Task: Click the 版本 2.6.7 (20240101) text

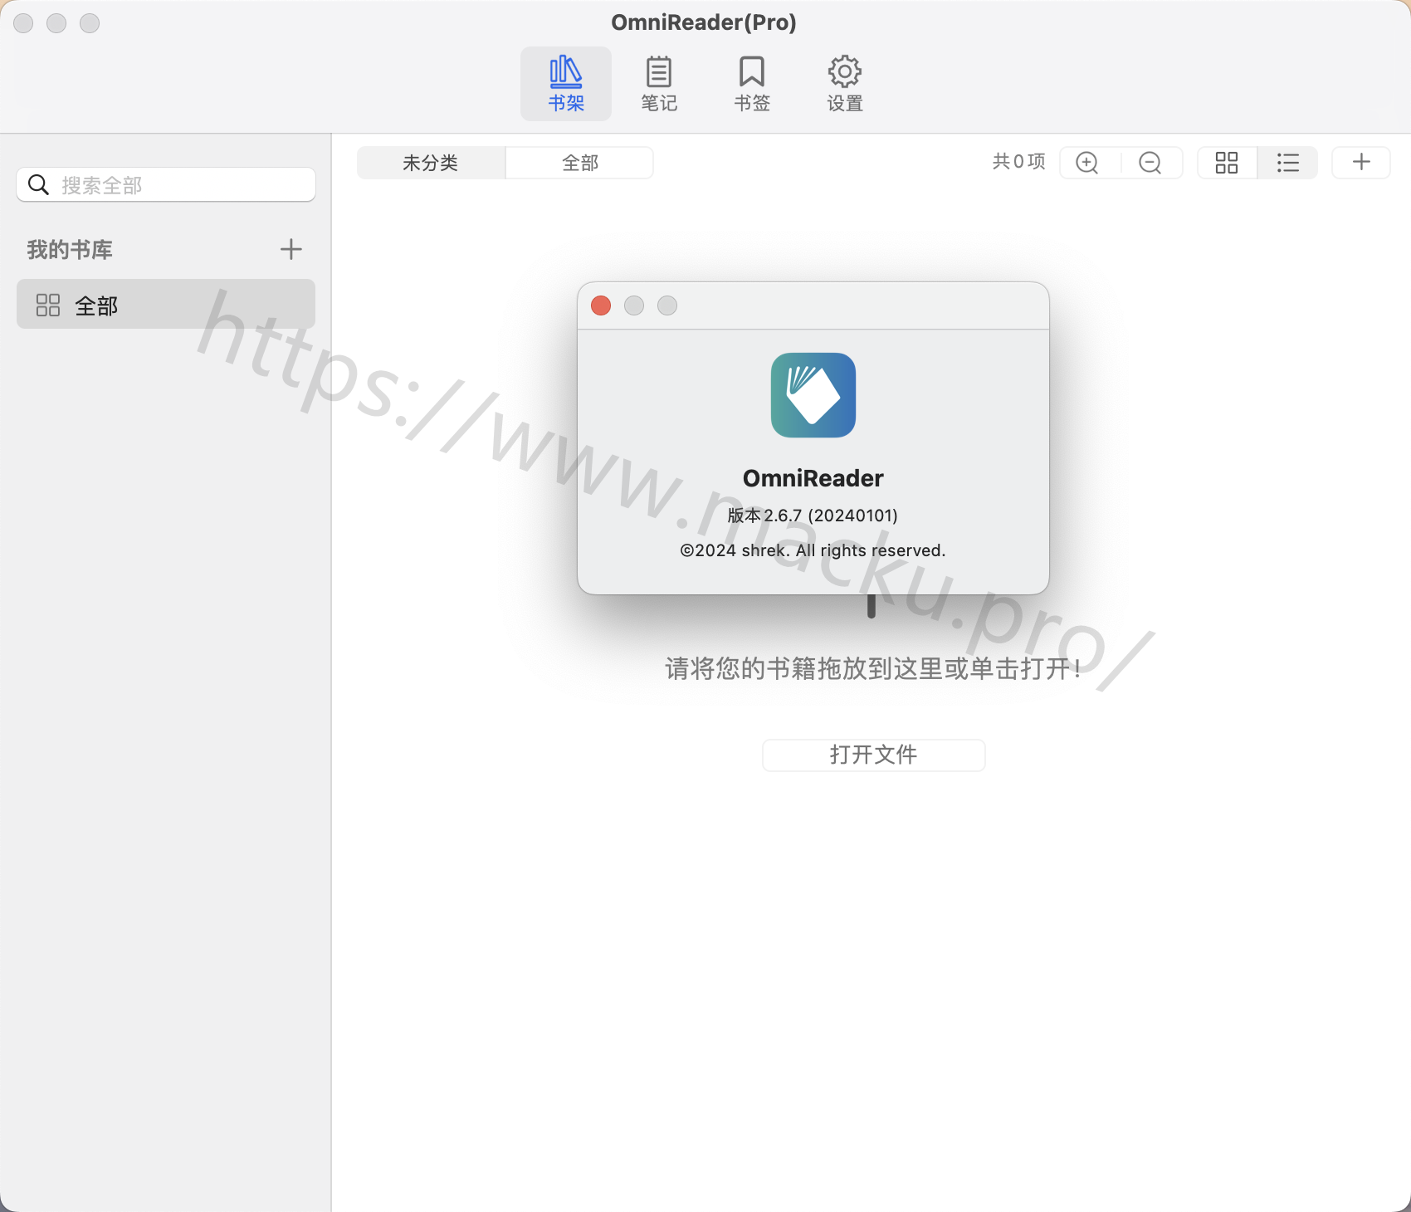Action: pos(813,516)
